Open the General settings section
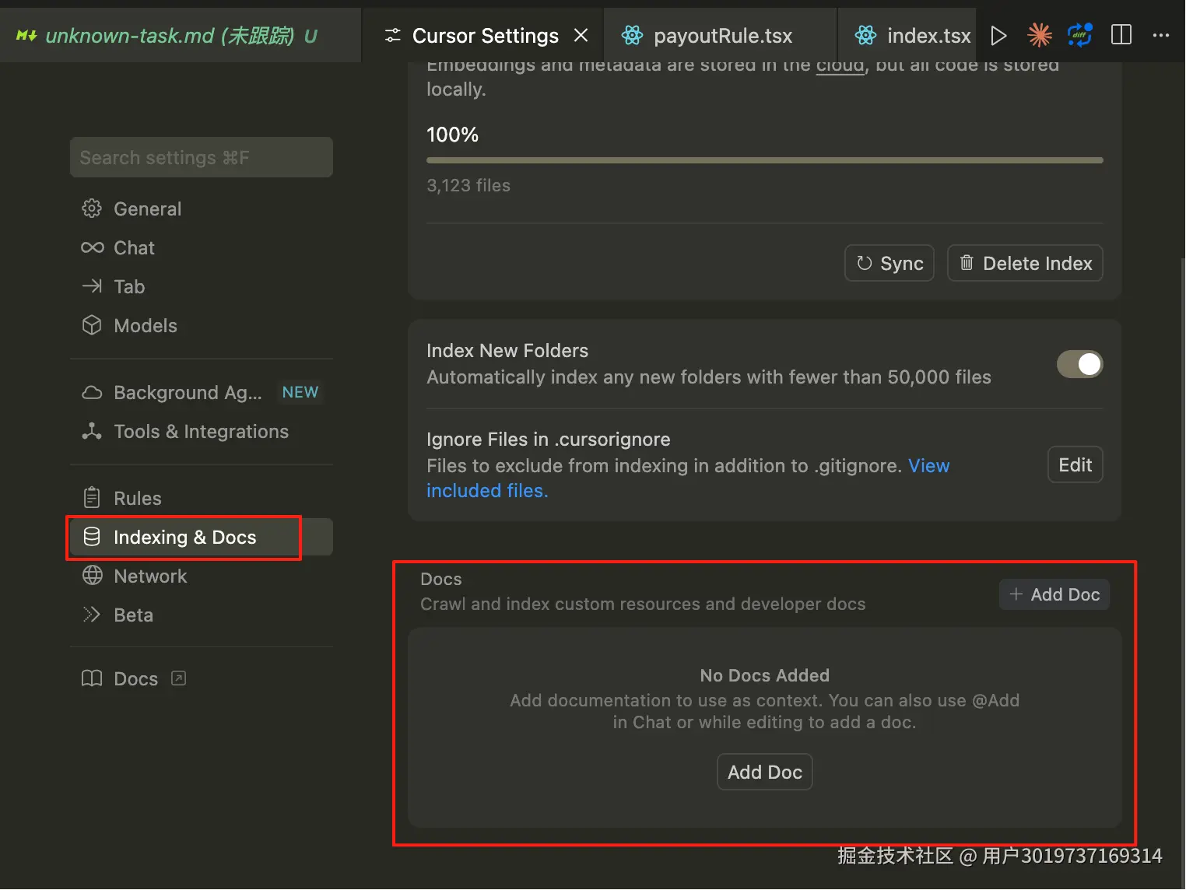This screenshot has width=1186, height=890. pos(201,208)
